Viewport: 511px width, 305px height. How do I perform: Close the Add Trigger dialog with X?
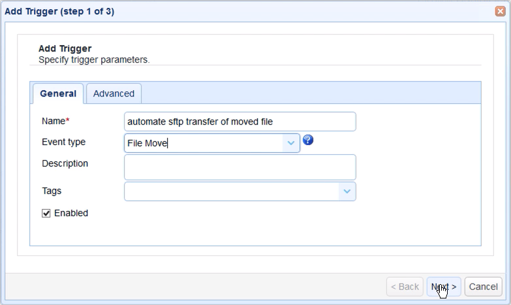[500, 11]
